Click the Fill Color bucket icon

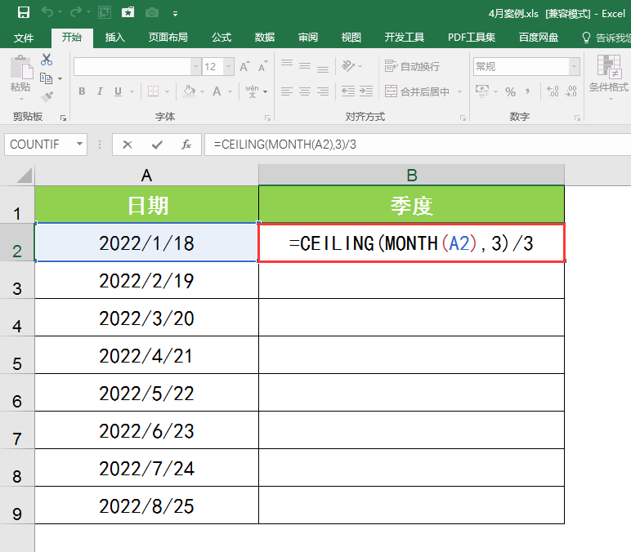[x=189, y=91]
